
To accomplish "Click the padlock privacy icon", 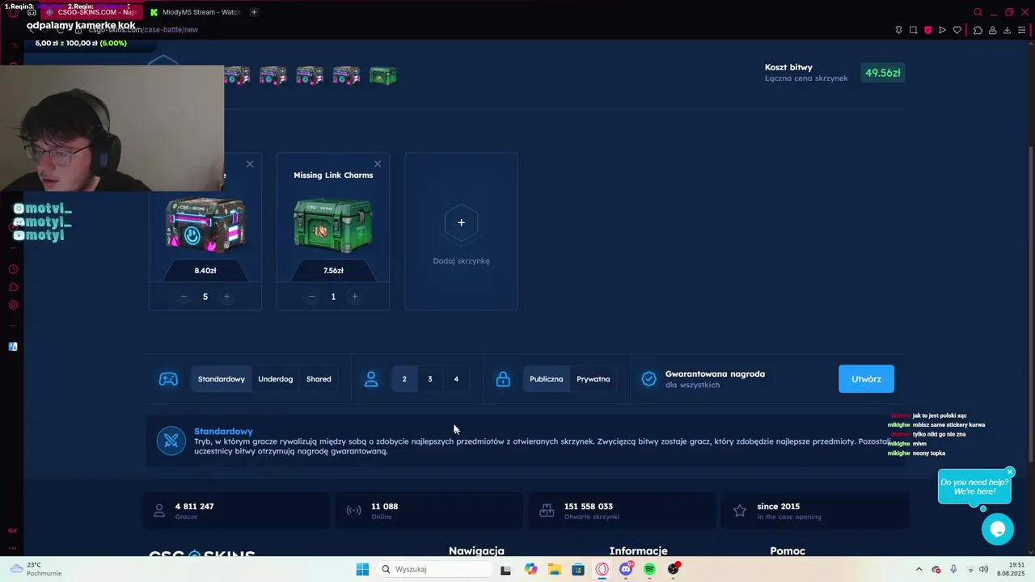I will click(503, 378).
